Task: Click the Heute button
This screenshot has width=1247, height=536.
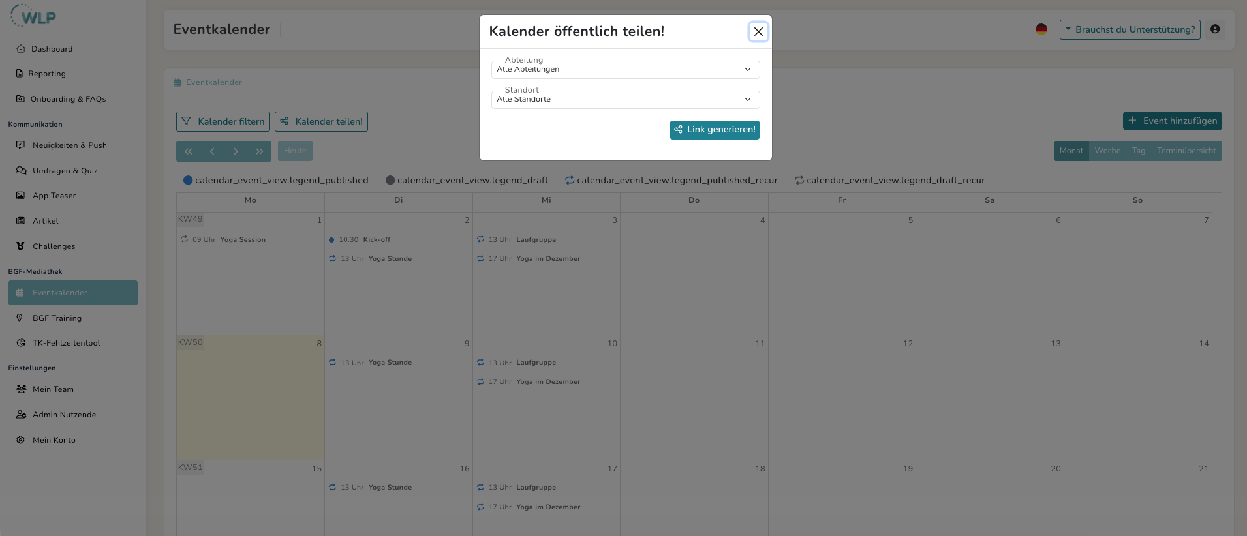Action: tap(295, 151)
